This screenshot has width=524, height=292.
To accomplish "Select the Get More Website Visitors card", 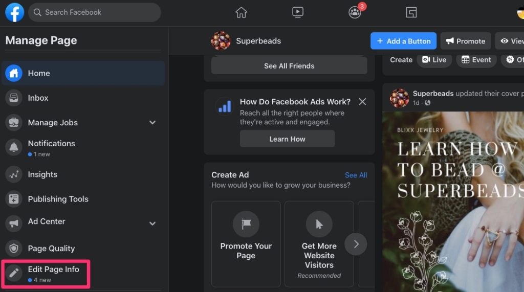I will pos(319,244).
